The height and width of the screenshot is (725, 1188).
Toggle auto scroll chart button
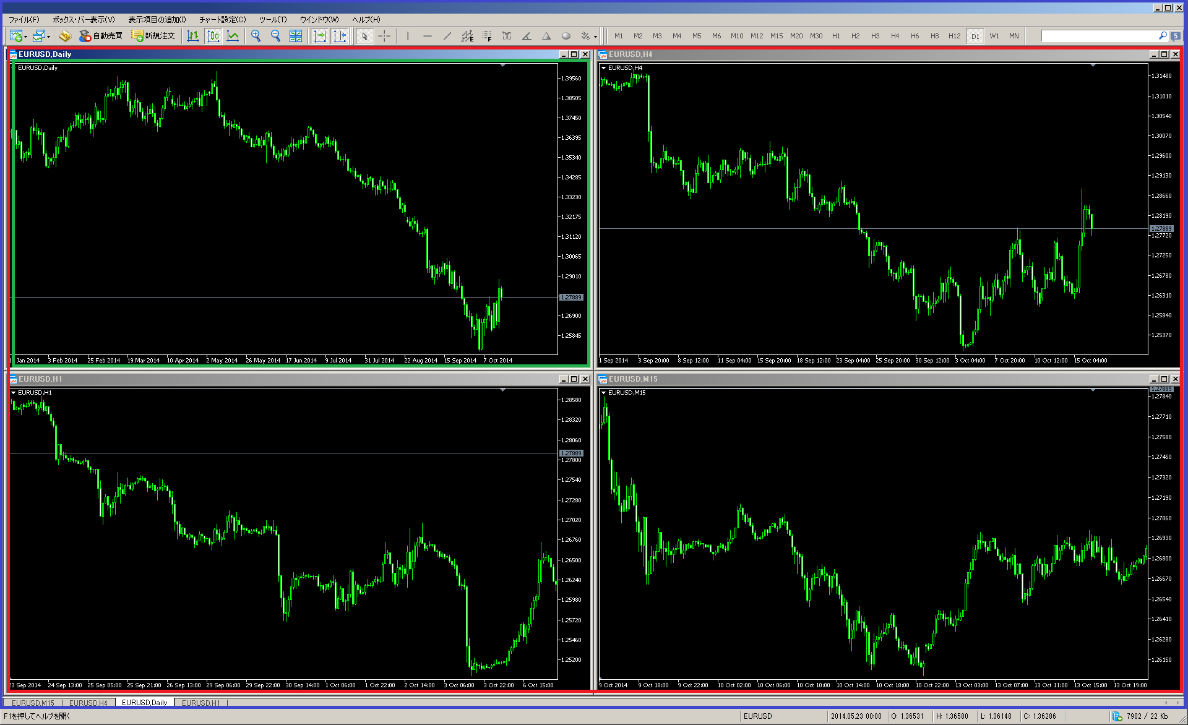pyautogui.click(x=319, y=36)
